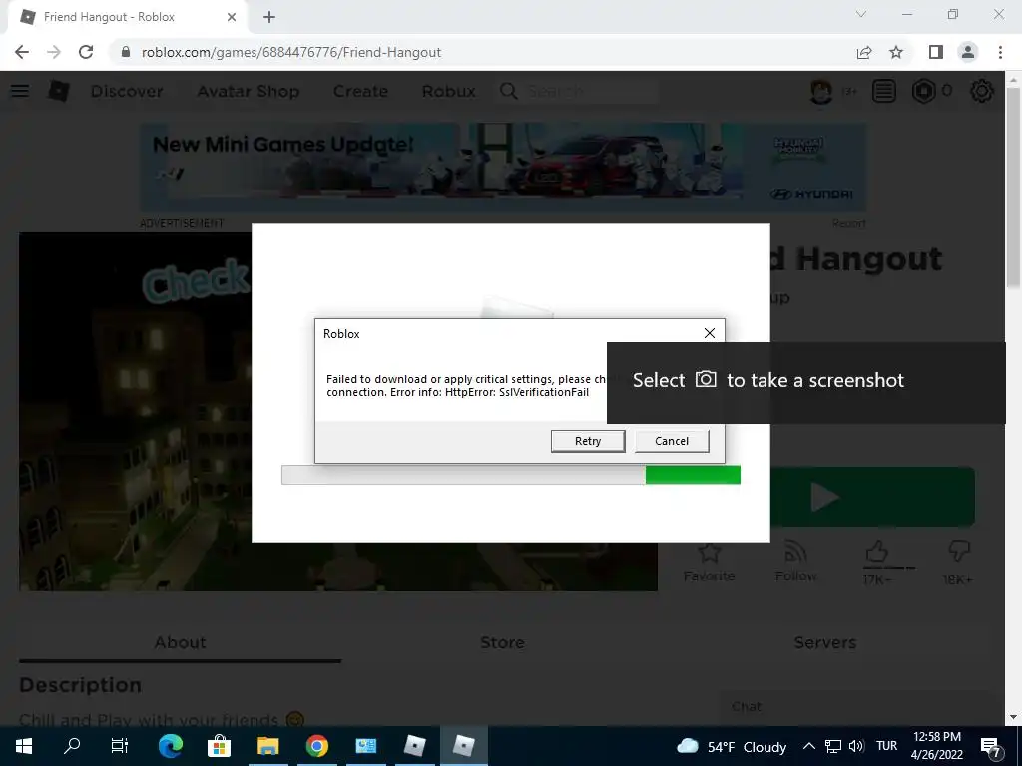The height and width of the screenshot is (766, 1022).
Task: Open the tab search chevron
Action: point(861,14)
